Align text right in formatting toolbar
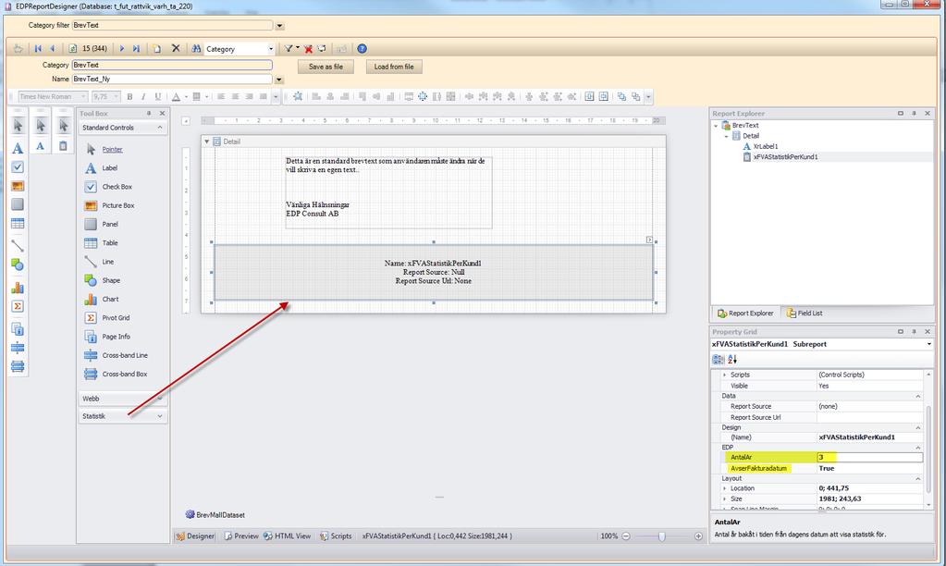This screenshot has width=946, height=566. 249,96
